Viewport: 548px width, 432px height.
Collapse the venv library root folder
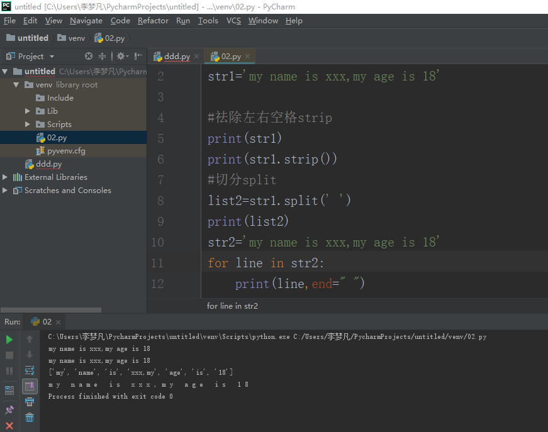[16, 85]
